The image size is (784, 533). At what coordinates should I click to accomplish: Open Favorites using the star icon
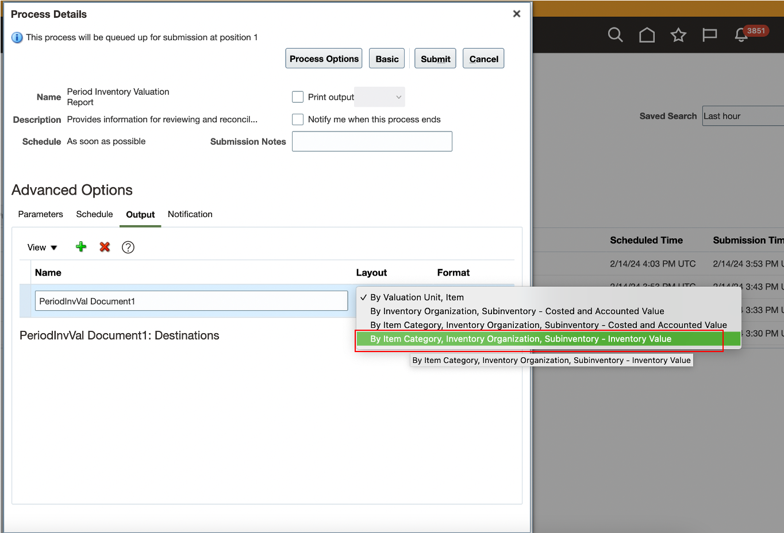coord(678,34)
